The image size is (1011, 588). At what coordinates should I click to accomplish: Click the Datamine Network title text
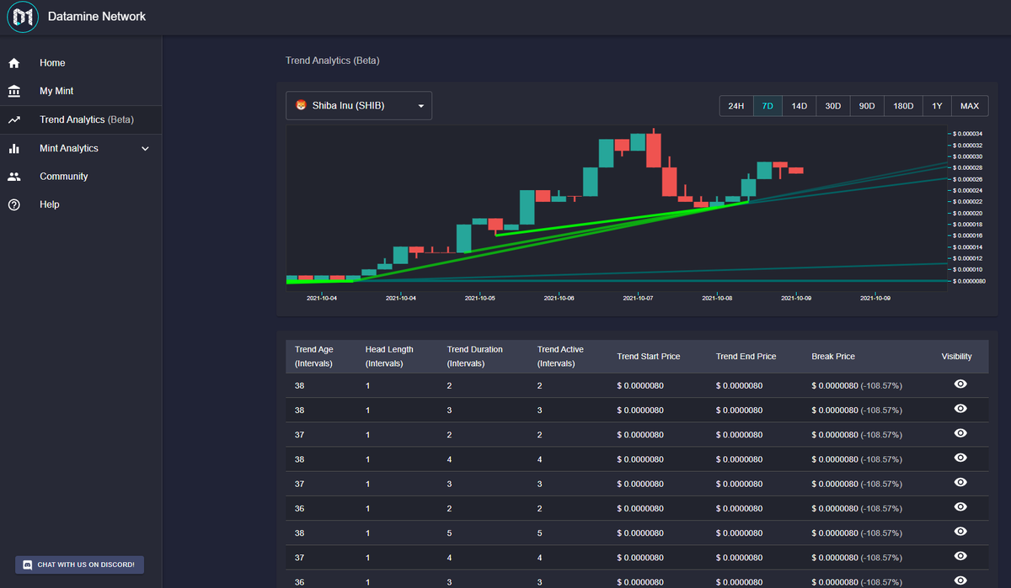(x=97, y=16)
